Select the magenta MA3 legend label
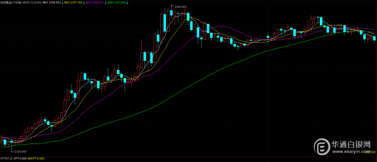 pos(95,2)
